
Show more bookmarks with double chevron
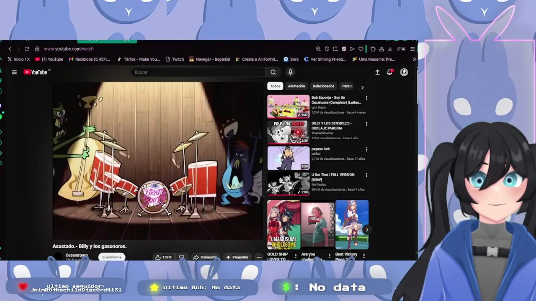(415, 59)
